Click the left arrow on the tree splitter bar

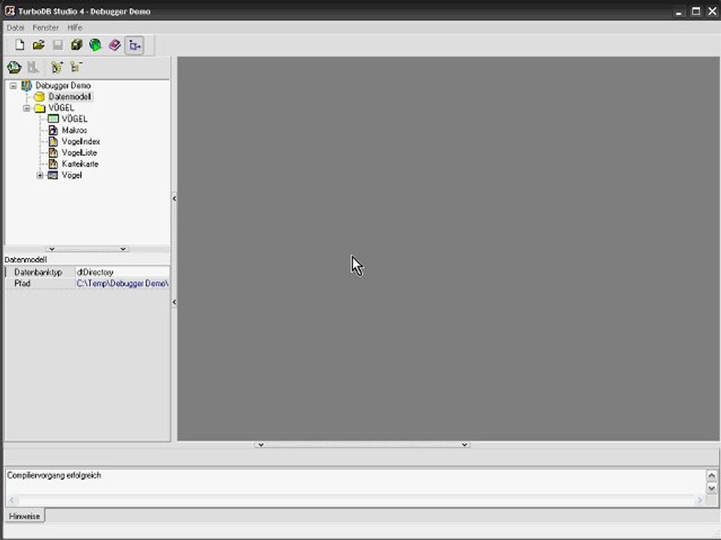pyautogui.click(x=52, y=249)
